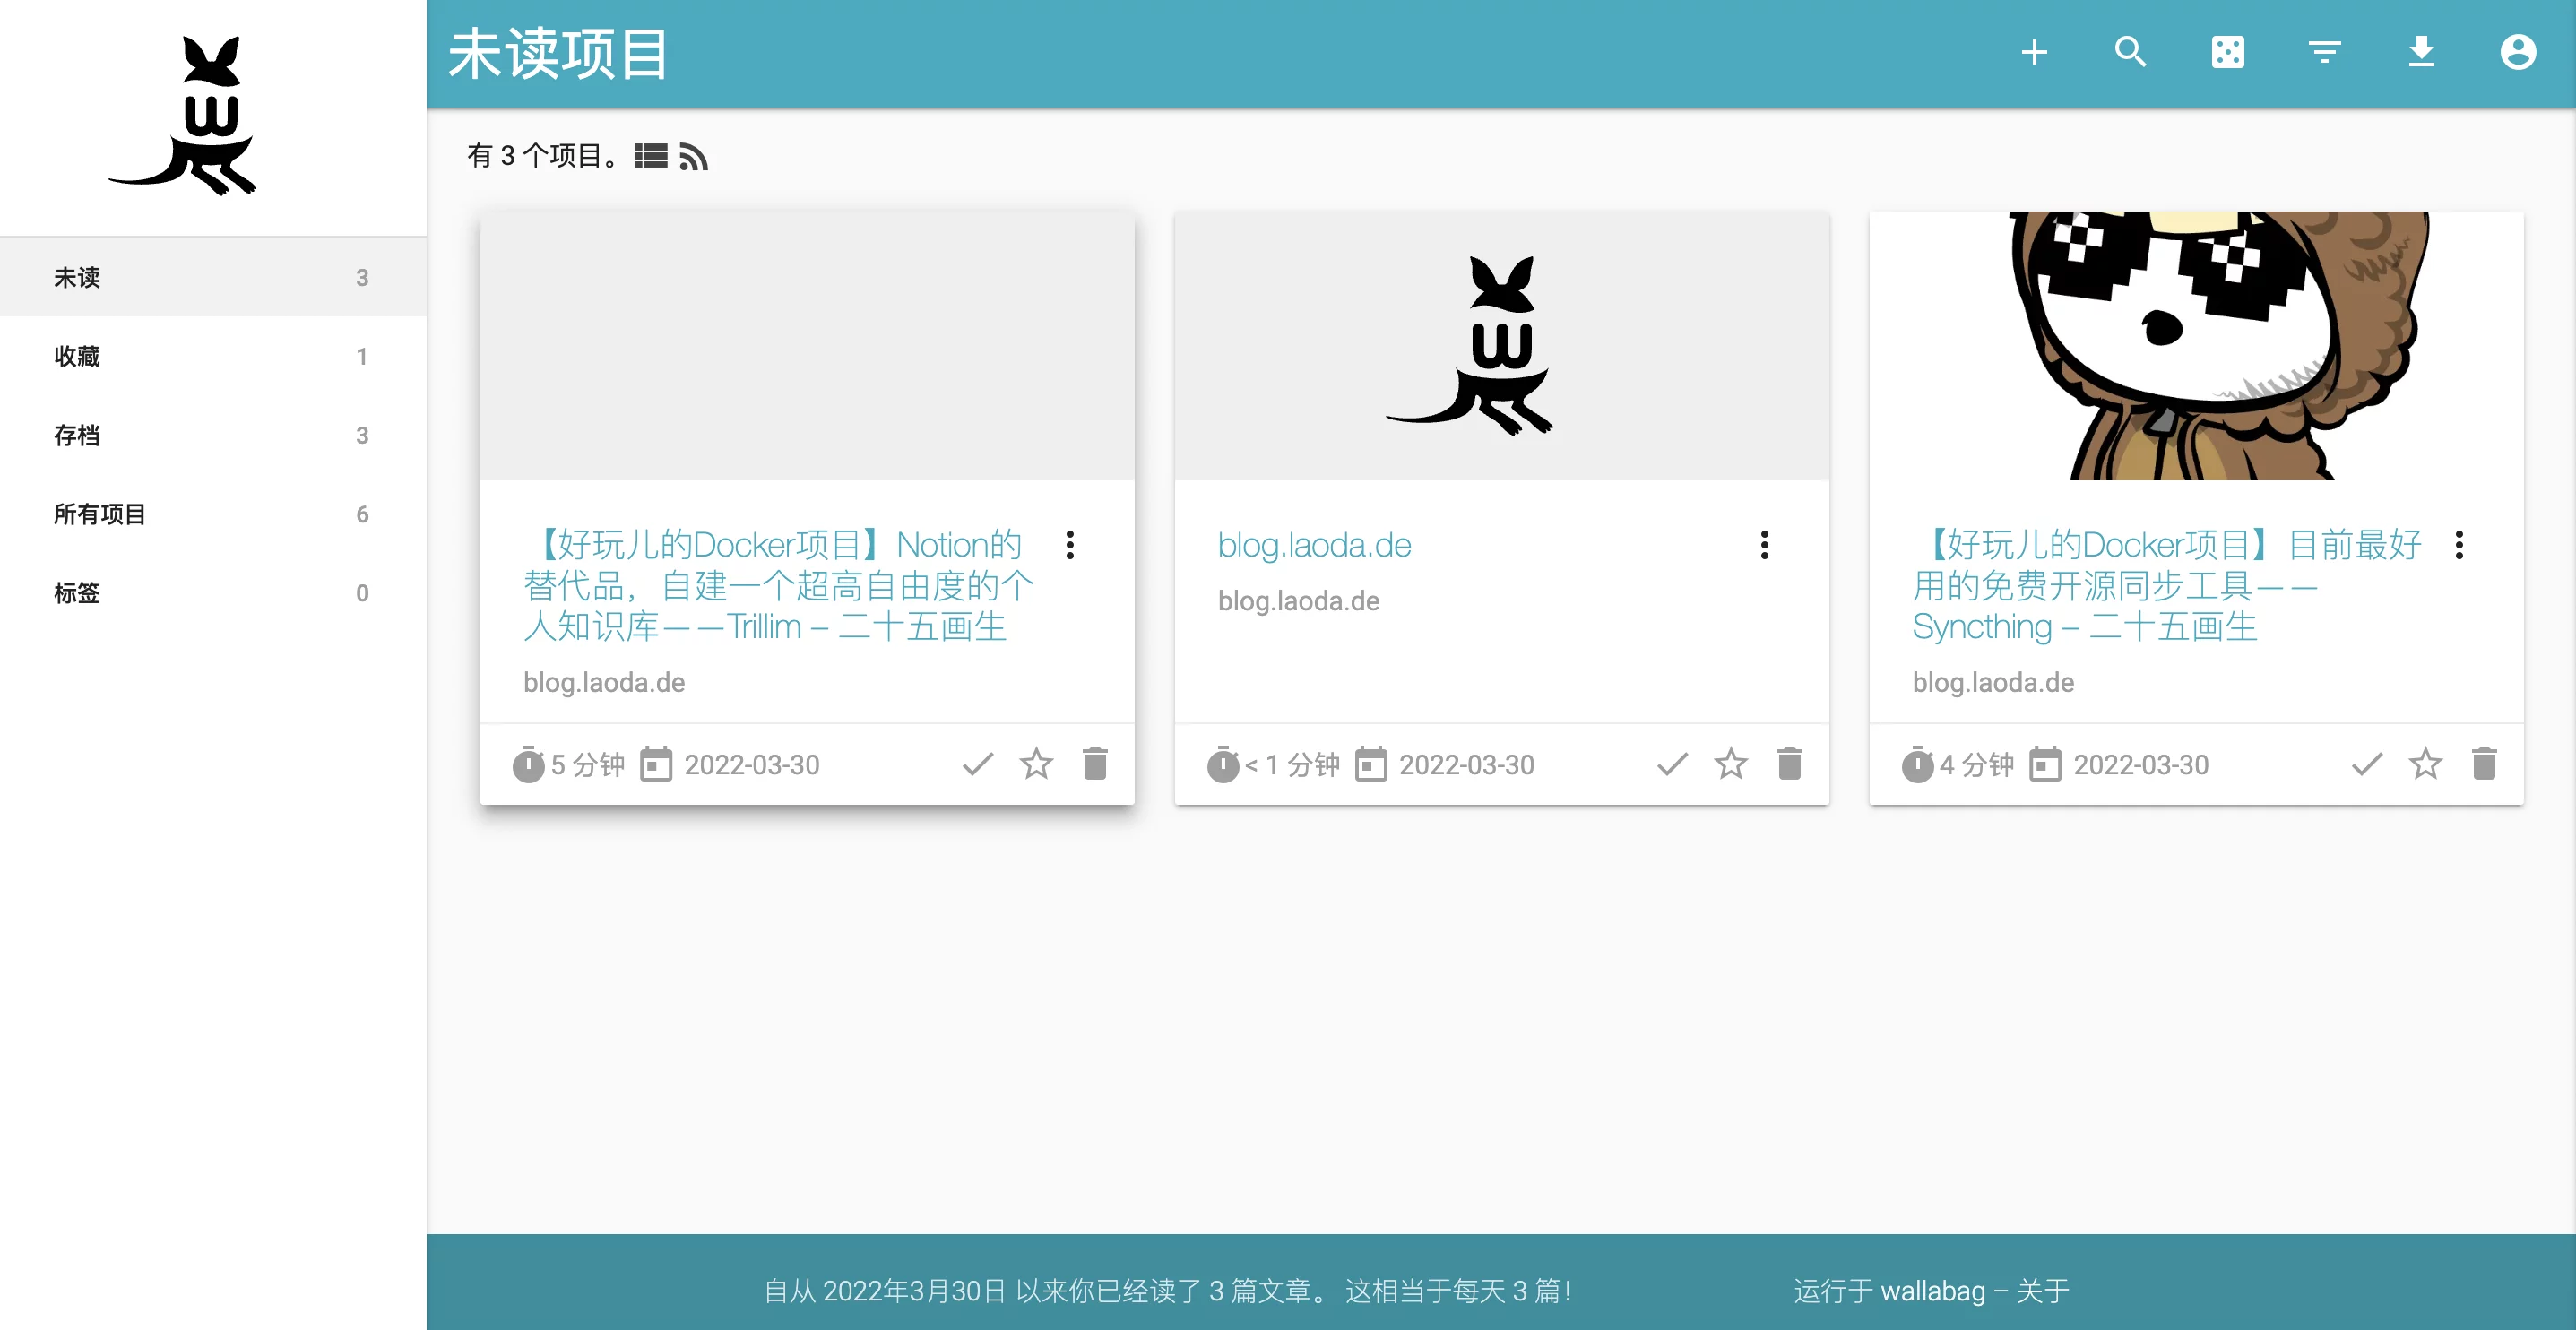This screenshot has height=1330, width=2576.
Task: Select 存档 in the sidebar
Action: 77,435
